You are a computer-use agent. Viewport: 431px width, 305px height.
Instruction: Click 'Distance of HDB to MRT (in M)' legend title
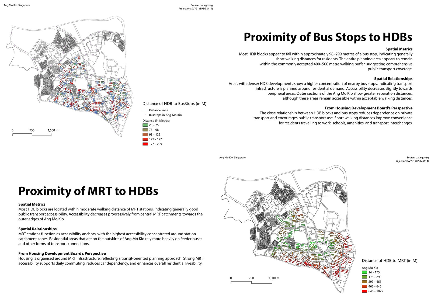390,261
